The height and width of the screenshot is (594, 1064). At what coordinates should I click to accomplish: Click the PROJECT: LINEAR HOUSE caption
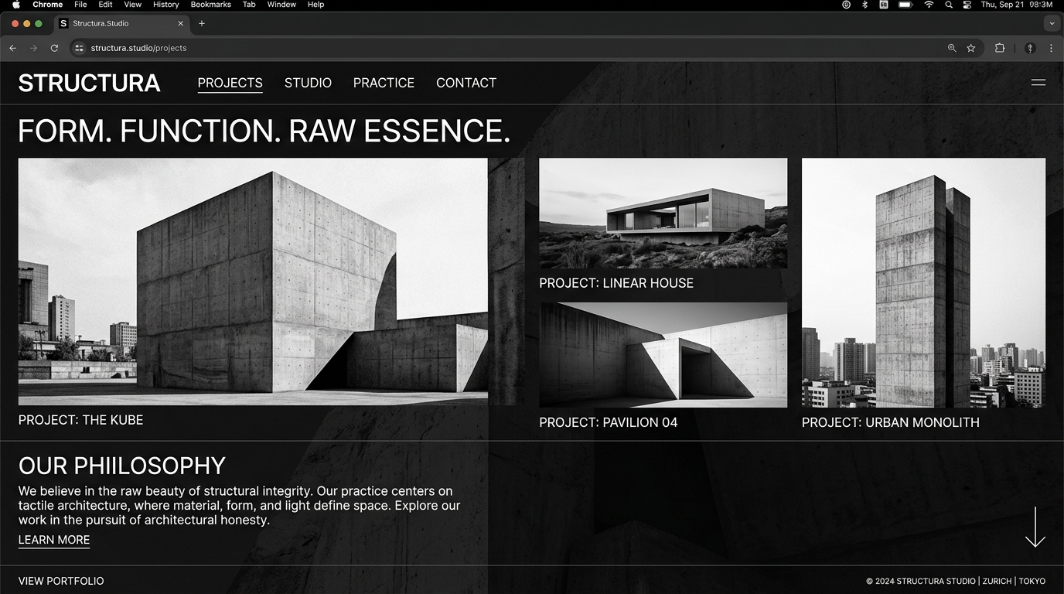(x=616, y=283)
